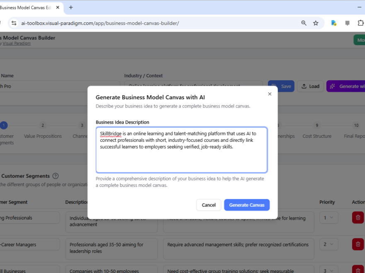
Task: Click the blue collections icon in address bar
Action: (333, 23)
